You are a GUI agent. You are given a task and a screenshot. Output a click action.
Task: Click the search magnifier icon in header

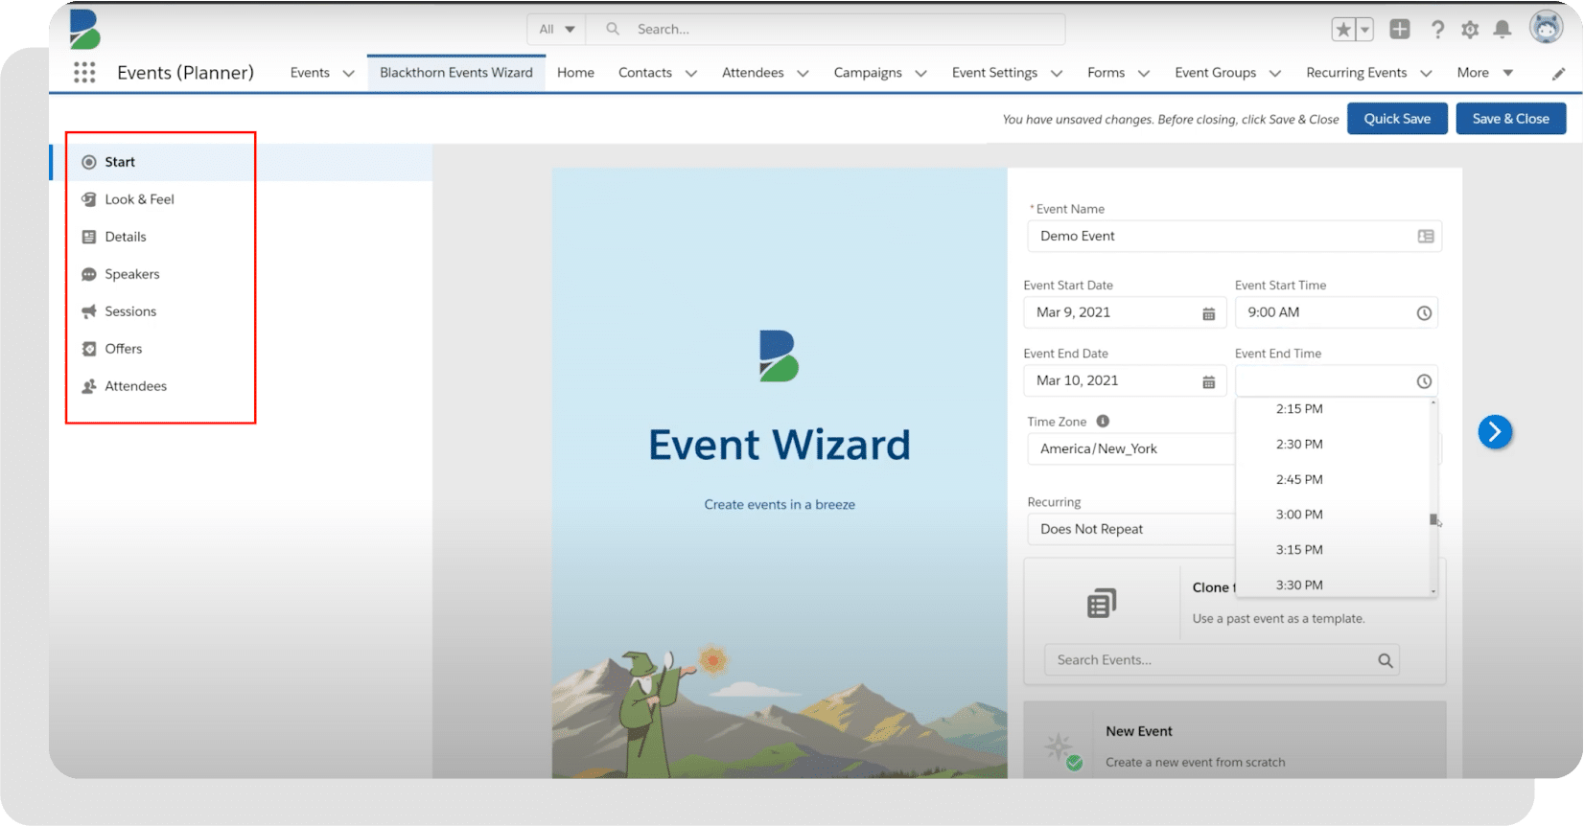613,29
